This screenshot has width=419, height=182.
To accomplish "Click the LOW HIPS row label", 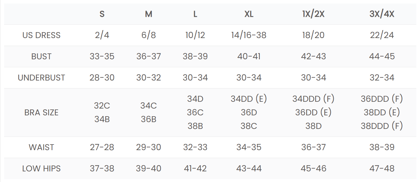I will (41, 168).
